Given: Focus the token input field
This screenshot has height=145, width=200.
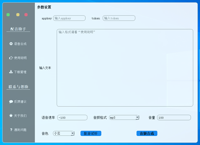Looking at the screenshot, I should click(x=119, y=18).
